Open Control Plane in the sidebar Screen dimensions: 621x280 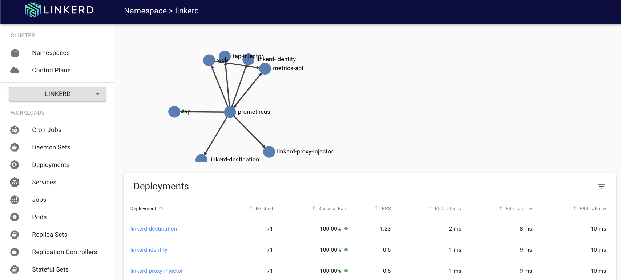point(51,70)
